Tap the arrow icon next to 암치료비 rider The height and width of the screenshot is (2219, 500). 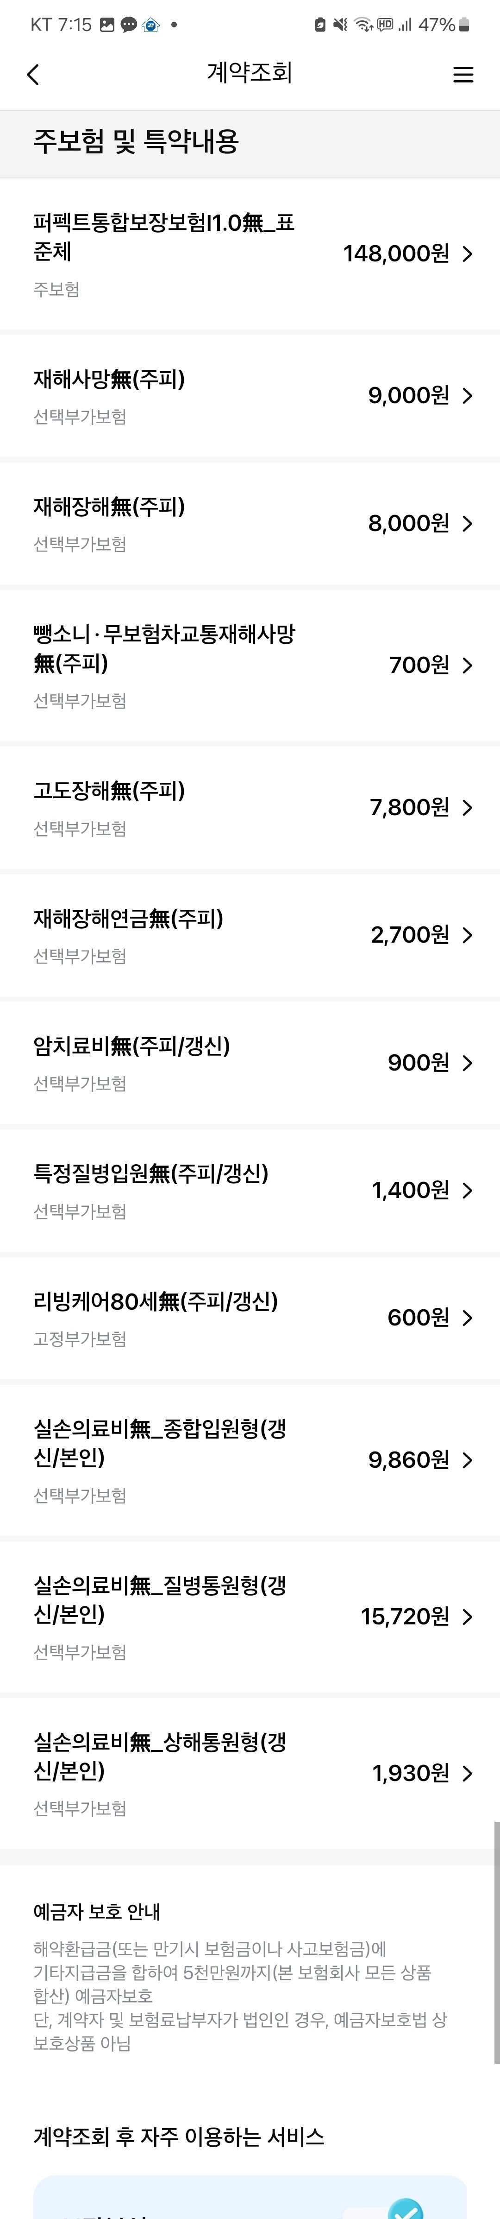click(x=468, y=1062)
